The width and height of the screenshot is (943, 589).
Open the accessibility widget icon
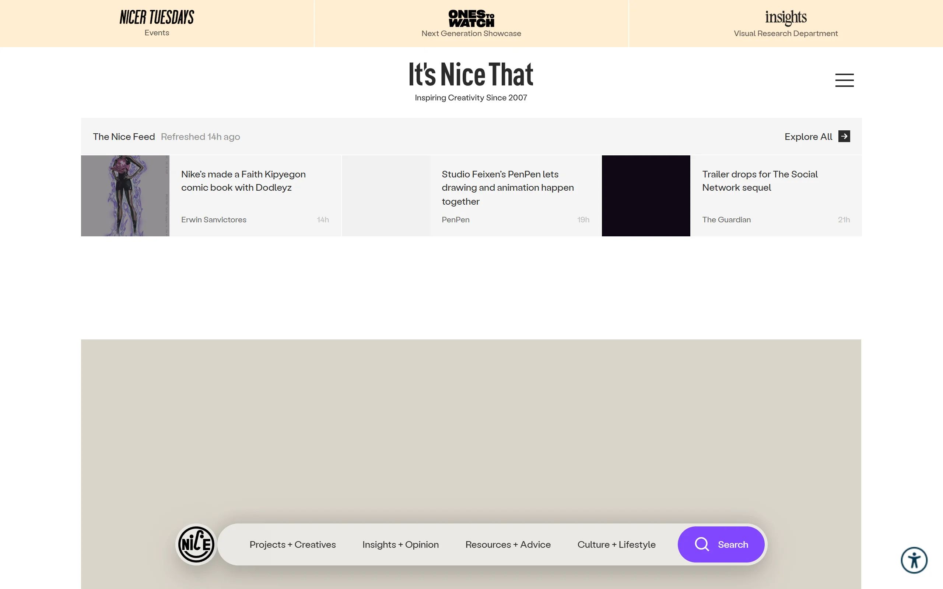[x=914, y=560]
